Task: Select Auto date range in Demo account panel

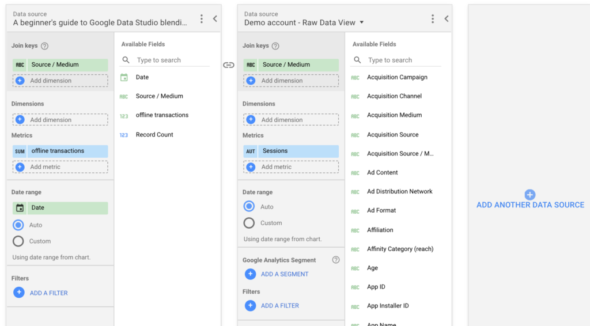Action: pos(249,207)
